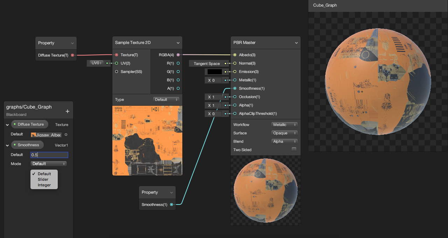
Task: Click the Smoothness(1) property output port
Action: [x=171, y=204]
